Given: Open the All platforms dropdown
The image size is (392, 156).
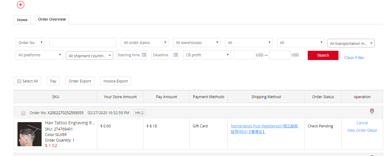Looking at the screenshot, I should pos(39,55).
